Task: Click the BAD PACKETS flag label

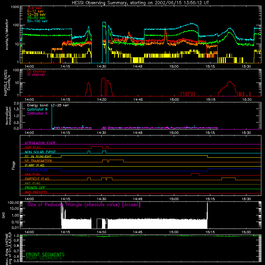Action: pos(36,192)
